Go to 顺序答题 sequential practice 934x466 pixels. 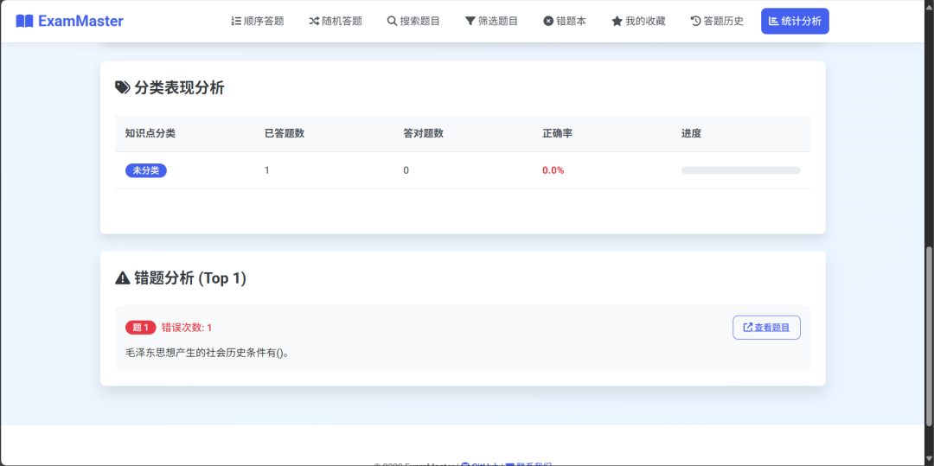click(x=258, y=22)
